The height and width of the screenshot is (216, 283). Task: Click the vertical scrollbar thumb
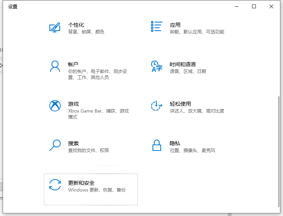tap(279, 151)
